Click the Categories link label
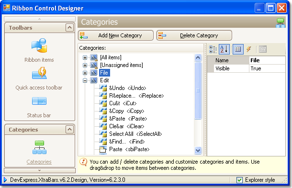 [39, 162]
